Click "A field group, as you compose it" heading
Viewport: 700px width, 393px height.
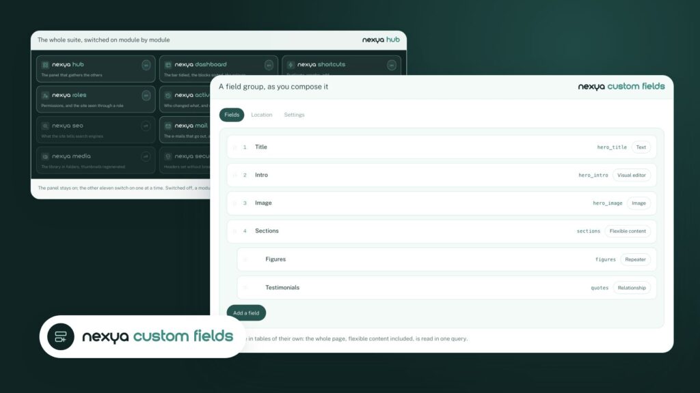[x=273, y=87]
